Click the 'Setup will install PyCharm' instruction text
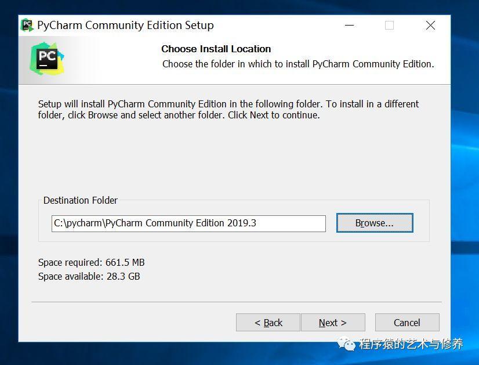 (228, 110)
